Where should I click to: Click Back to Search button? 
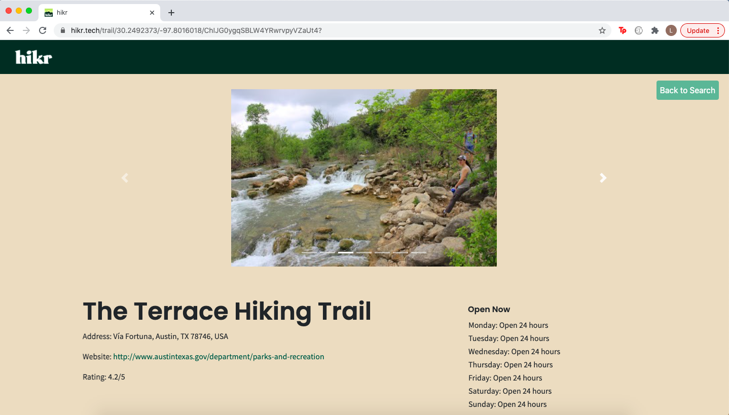pyautogui.click(x=687, y=90)
